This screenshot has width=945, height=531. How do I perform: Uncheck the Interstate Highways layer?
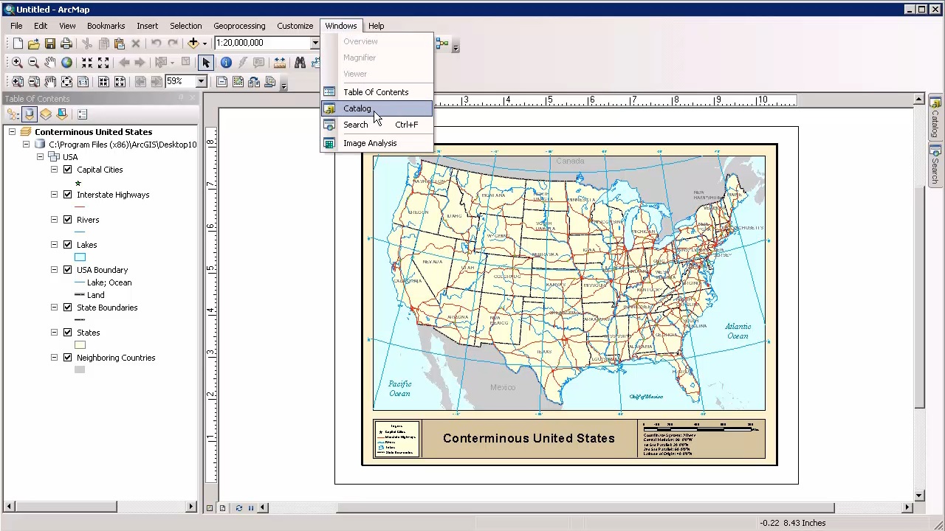(68, 195)
